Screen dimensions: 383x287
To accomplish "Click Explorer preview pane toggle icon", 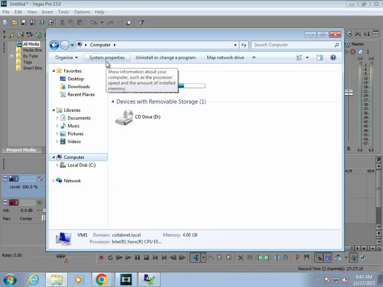I will click(319, 58).
